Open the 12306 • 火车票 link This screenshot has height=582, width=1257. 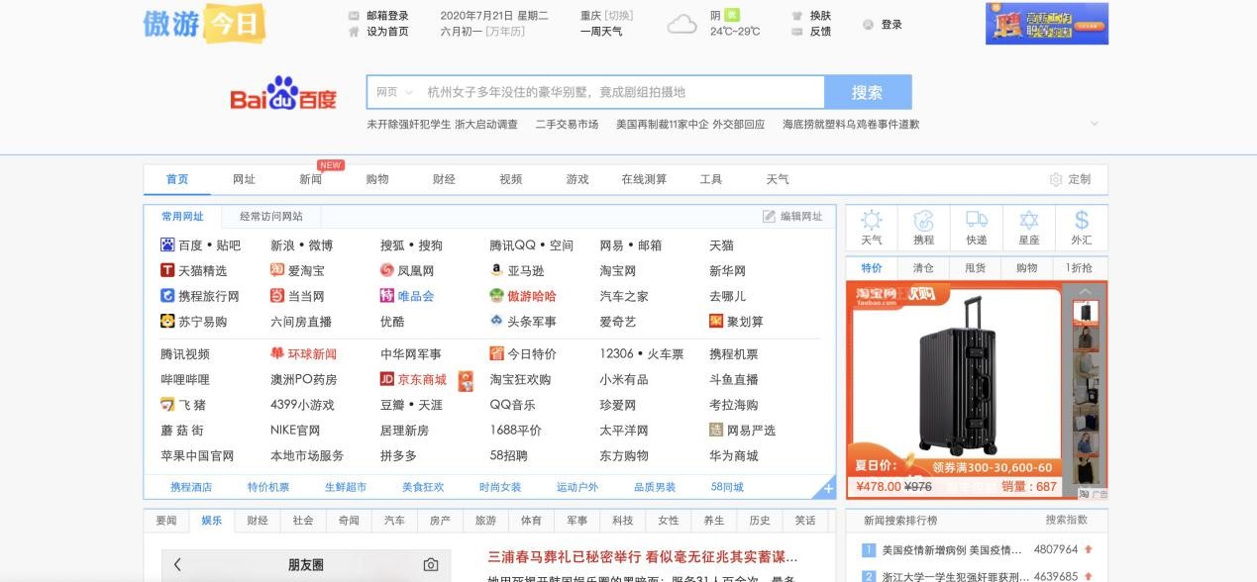[642, 353]
